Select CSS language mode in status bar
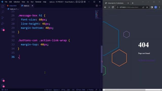 pos(73,90)
